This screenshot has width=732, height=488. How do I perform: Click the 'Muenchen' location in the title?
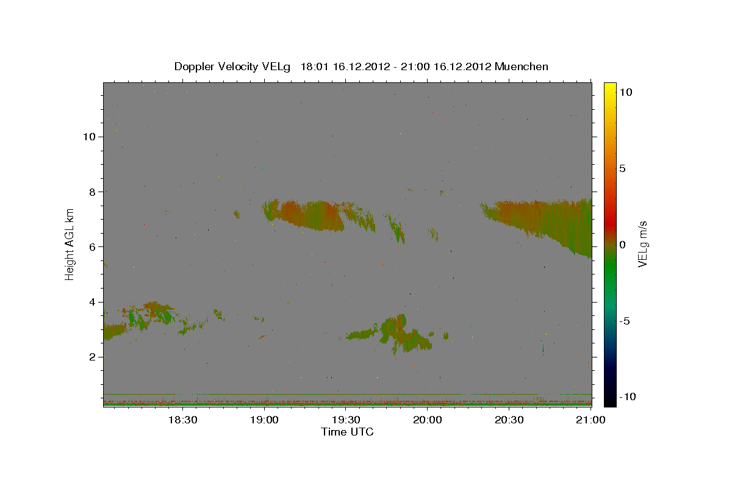(x=522, y=66)
